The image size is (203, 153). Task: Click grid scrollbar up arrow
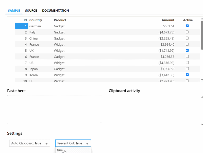click(202, 19)
